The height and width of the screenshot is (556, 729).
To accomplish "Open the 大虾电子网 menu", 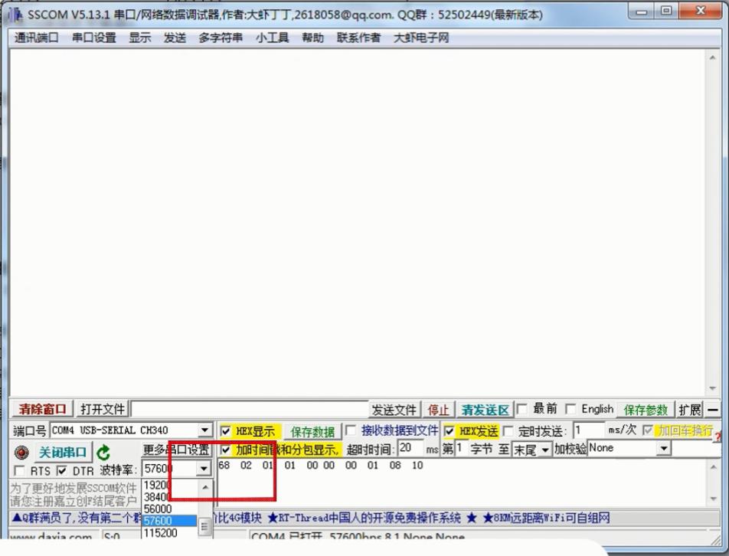I will click(421, 38).
